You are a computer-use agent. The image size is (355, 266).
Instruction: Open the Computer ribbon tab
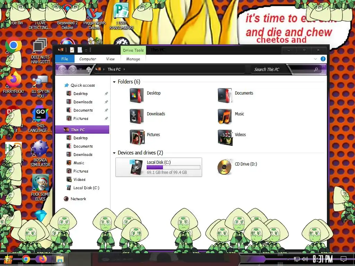88,59
